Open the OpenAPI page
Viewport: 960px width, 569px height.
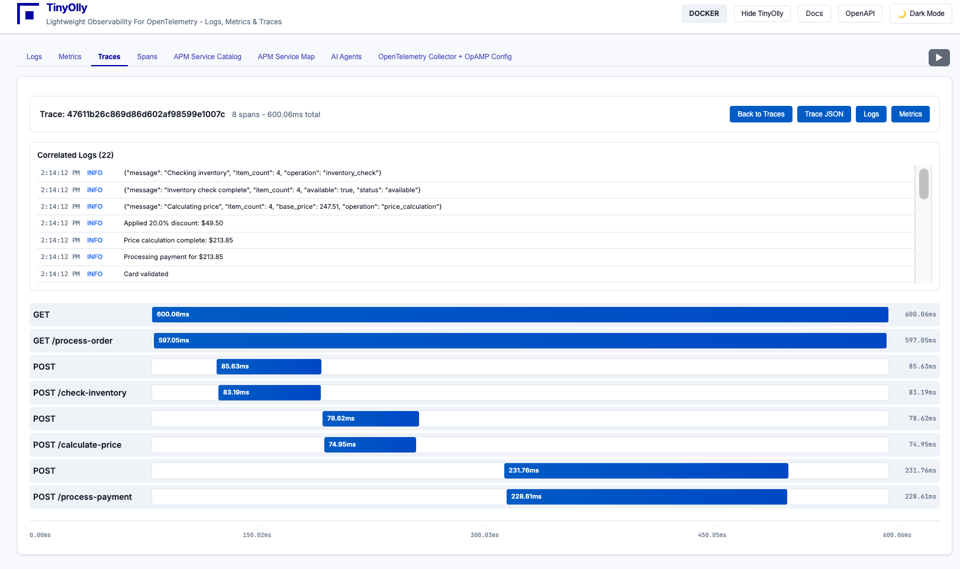pyautogui.click(x=859, y=14)
